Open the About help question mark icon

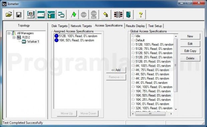pyautogui.click(x=141, y=14)
